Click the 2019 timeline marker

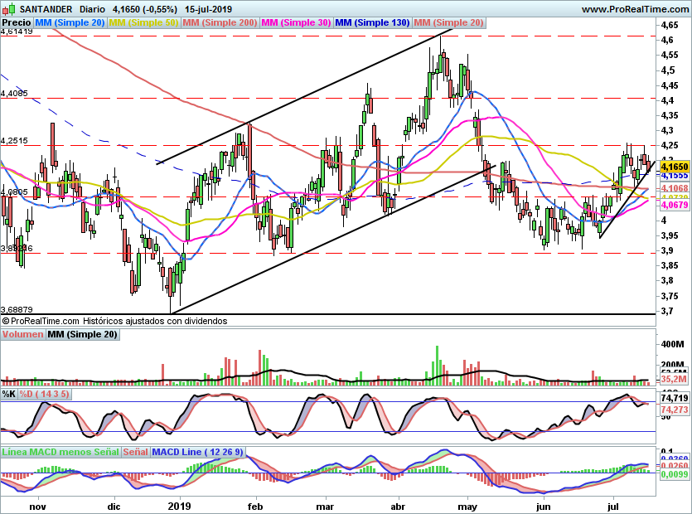pos(179,506)
